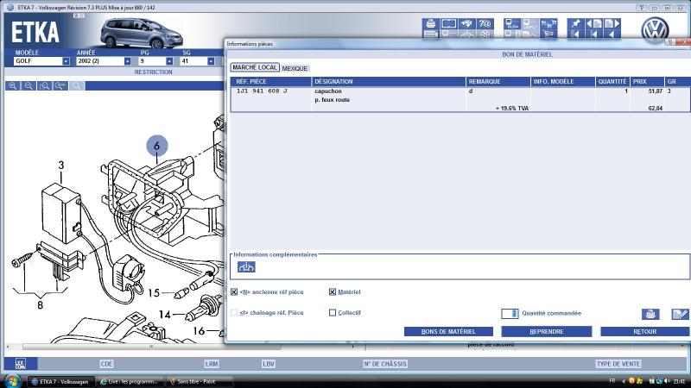Click the icon under Informations complémentaires
The image size is (691, 388).
click(x=246, y=267)
